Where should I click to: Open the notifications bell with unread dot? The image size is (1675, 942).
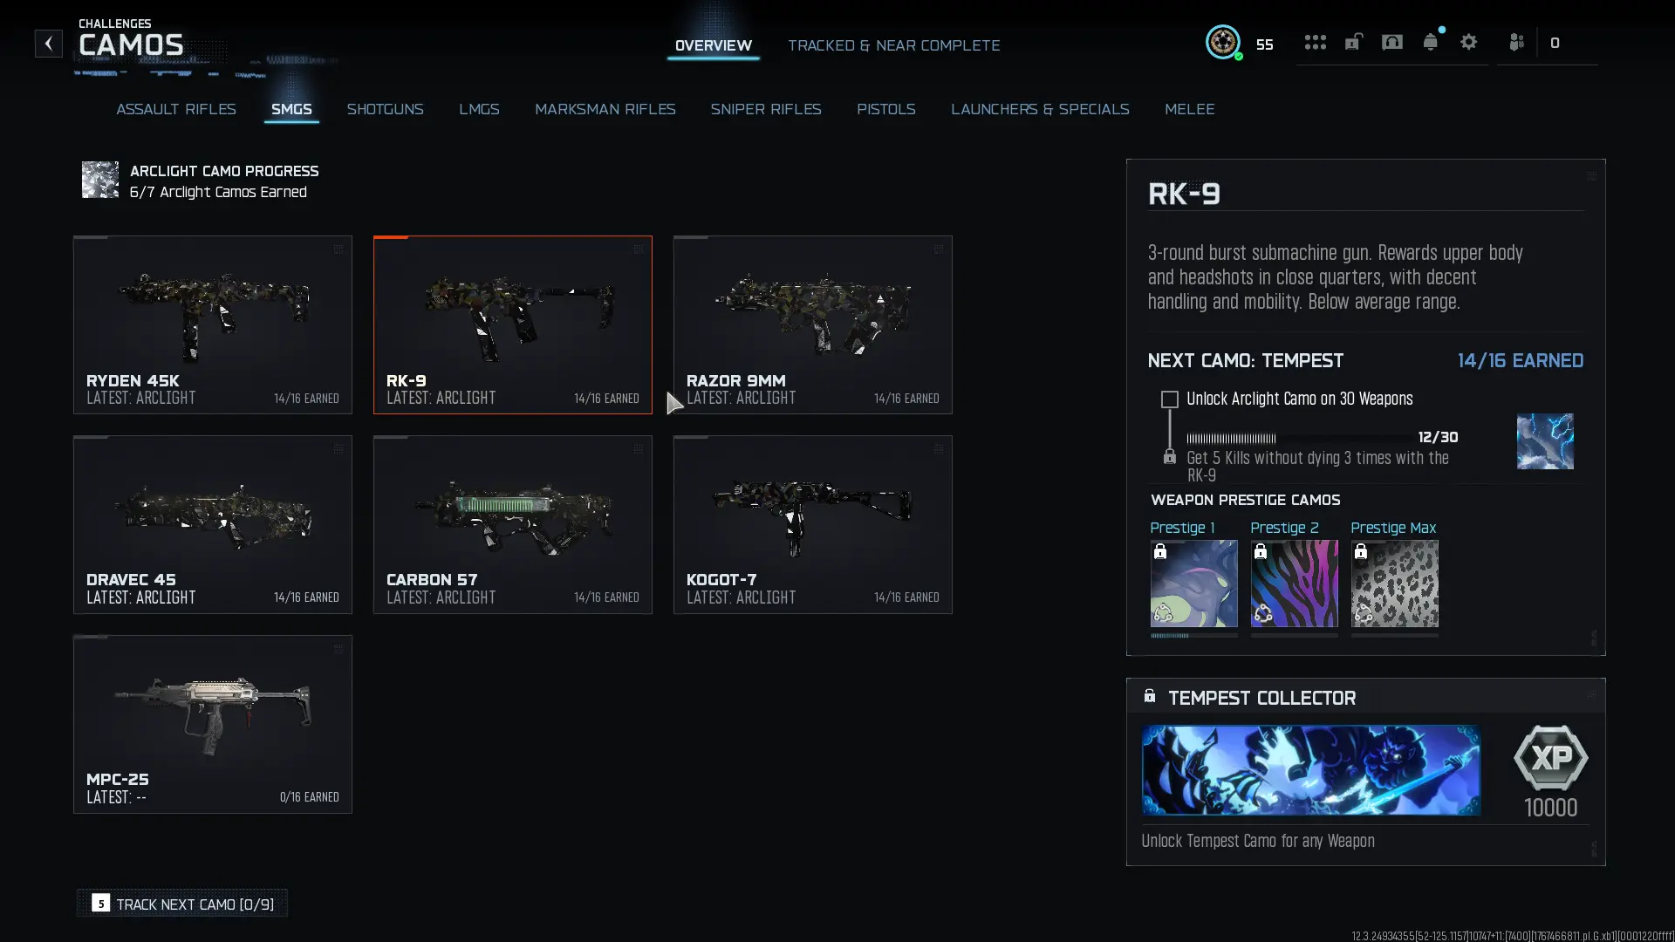1431,42
